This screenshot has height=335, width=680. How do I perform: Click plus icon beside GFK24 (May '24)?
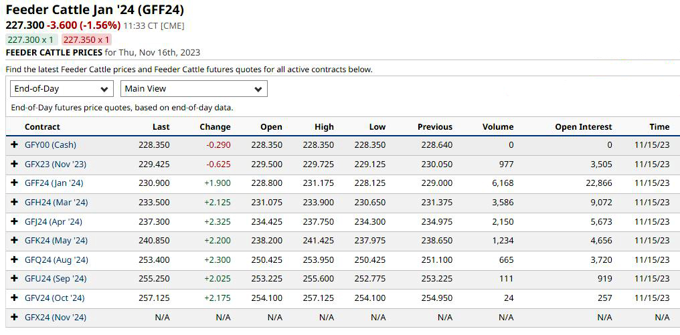click(x=14, y=240)
